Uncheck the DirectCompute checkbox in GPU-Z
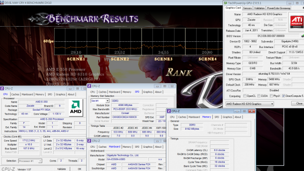The height and width of the screenshot is (171, 304). click(284, 96)
